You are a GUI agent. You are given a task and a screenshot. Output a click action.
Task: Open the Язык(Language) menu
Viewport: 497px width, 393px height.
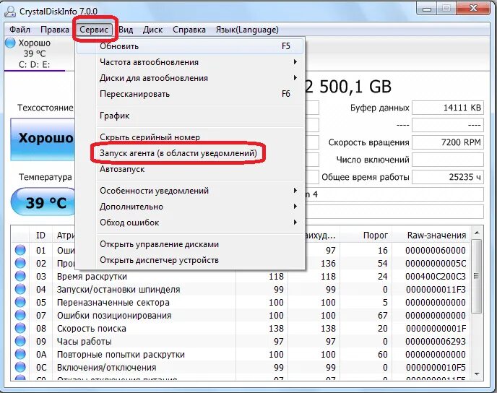coord(247,30)
